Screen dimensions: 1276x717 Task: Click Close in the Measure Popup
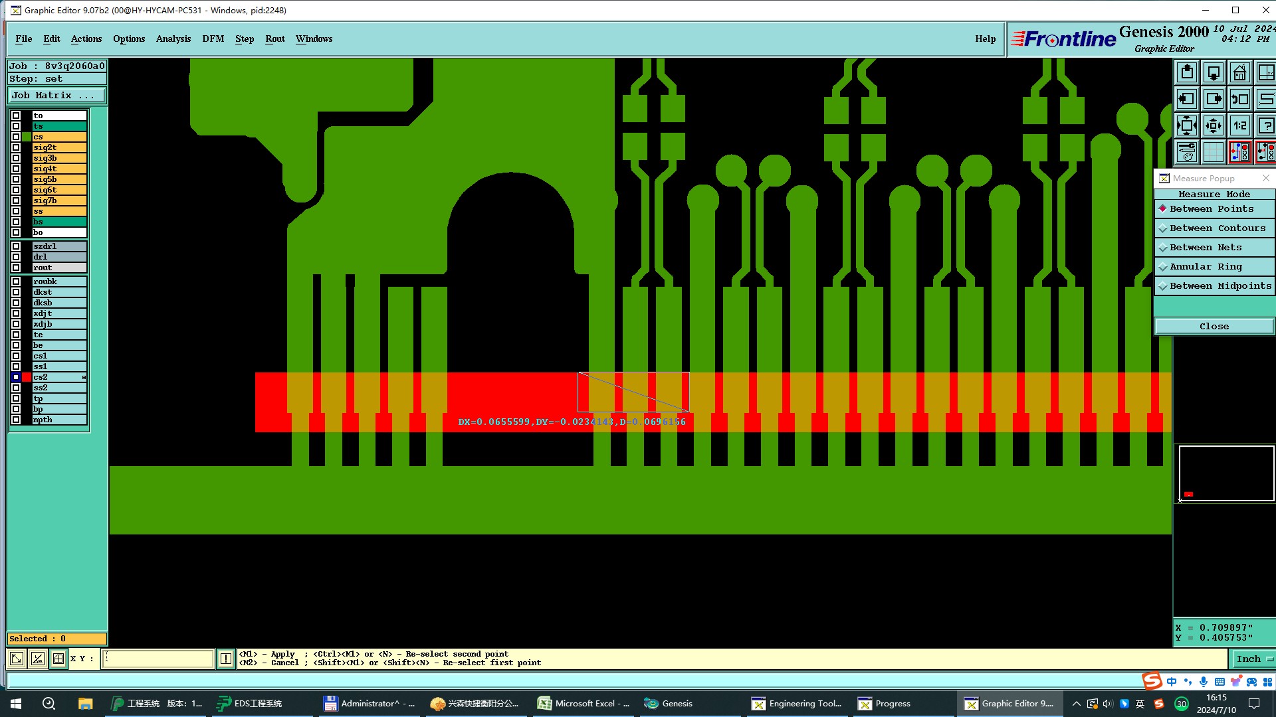tap(1214, 326)
